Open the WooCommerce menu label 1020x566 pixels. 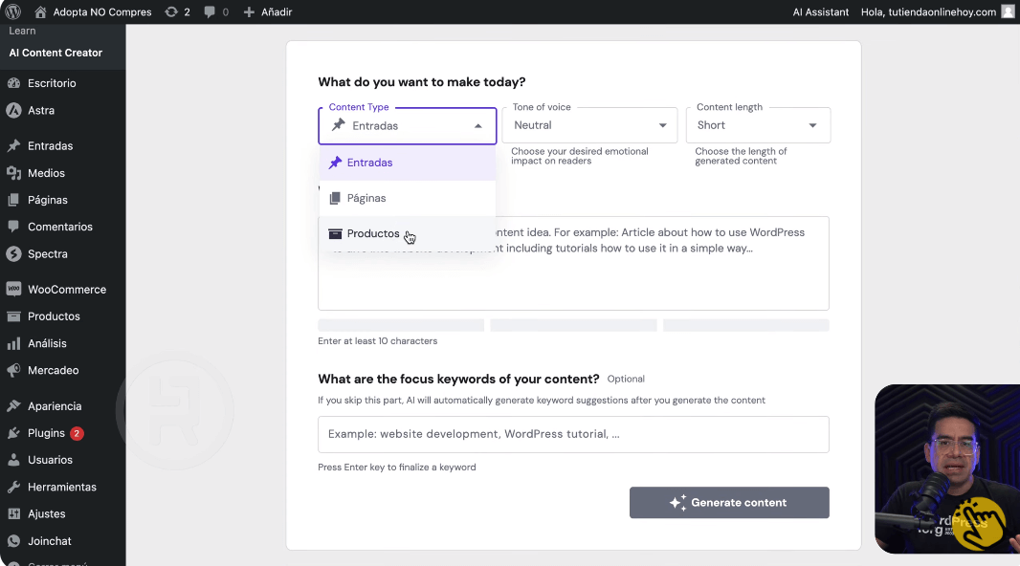67,289
